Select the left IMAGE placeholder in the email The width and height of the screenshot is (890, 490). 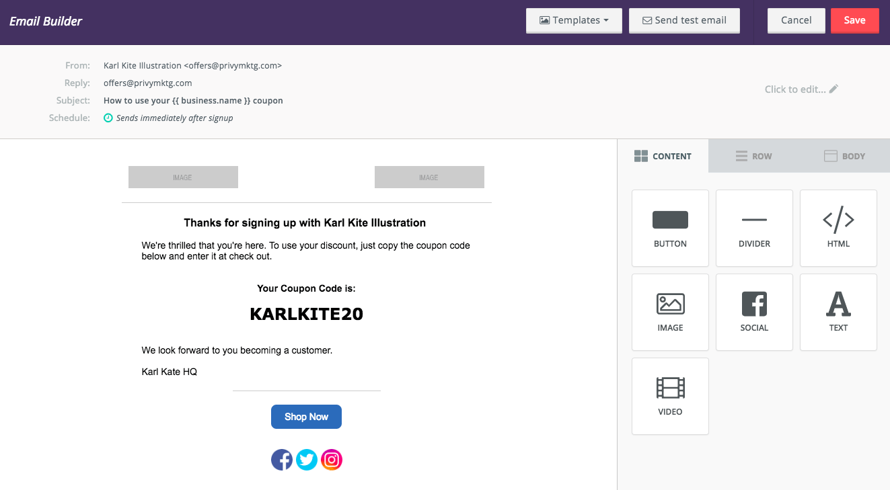(x=183, y=177)
